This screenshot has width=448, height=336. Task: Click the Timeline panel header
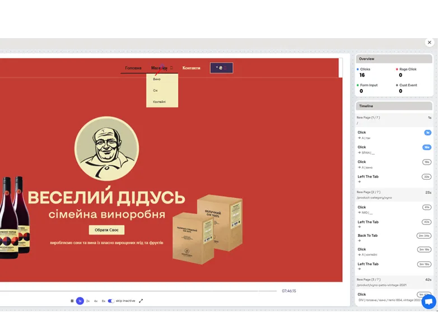[x=394, y=106]
